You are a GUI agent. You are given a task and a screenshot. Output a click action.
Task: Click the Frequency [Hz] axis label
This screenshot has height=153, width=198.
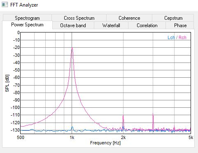point(105,143)
